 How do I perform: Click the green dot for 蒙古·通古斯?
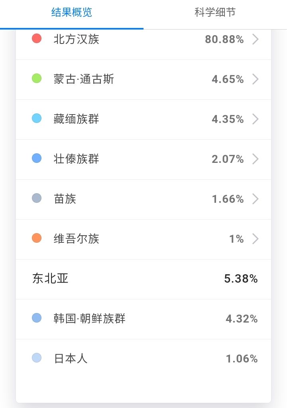[37, 78]
